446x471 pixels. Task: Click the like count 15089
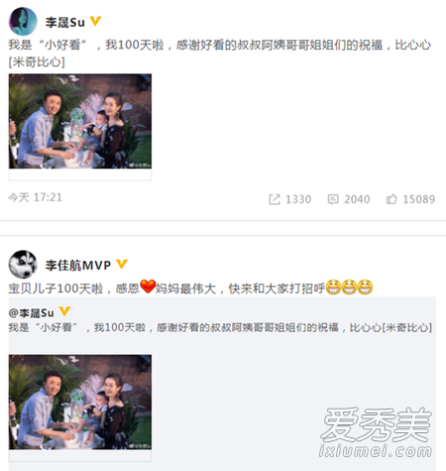[x=419, y=199]
